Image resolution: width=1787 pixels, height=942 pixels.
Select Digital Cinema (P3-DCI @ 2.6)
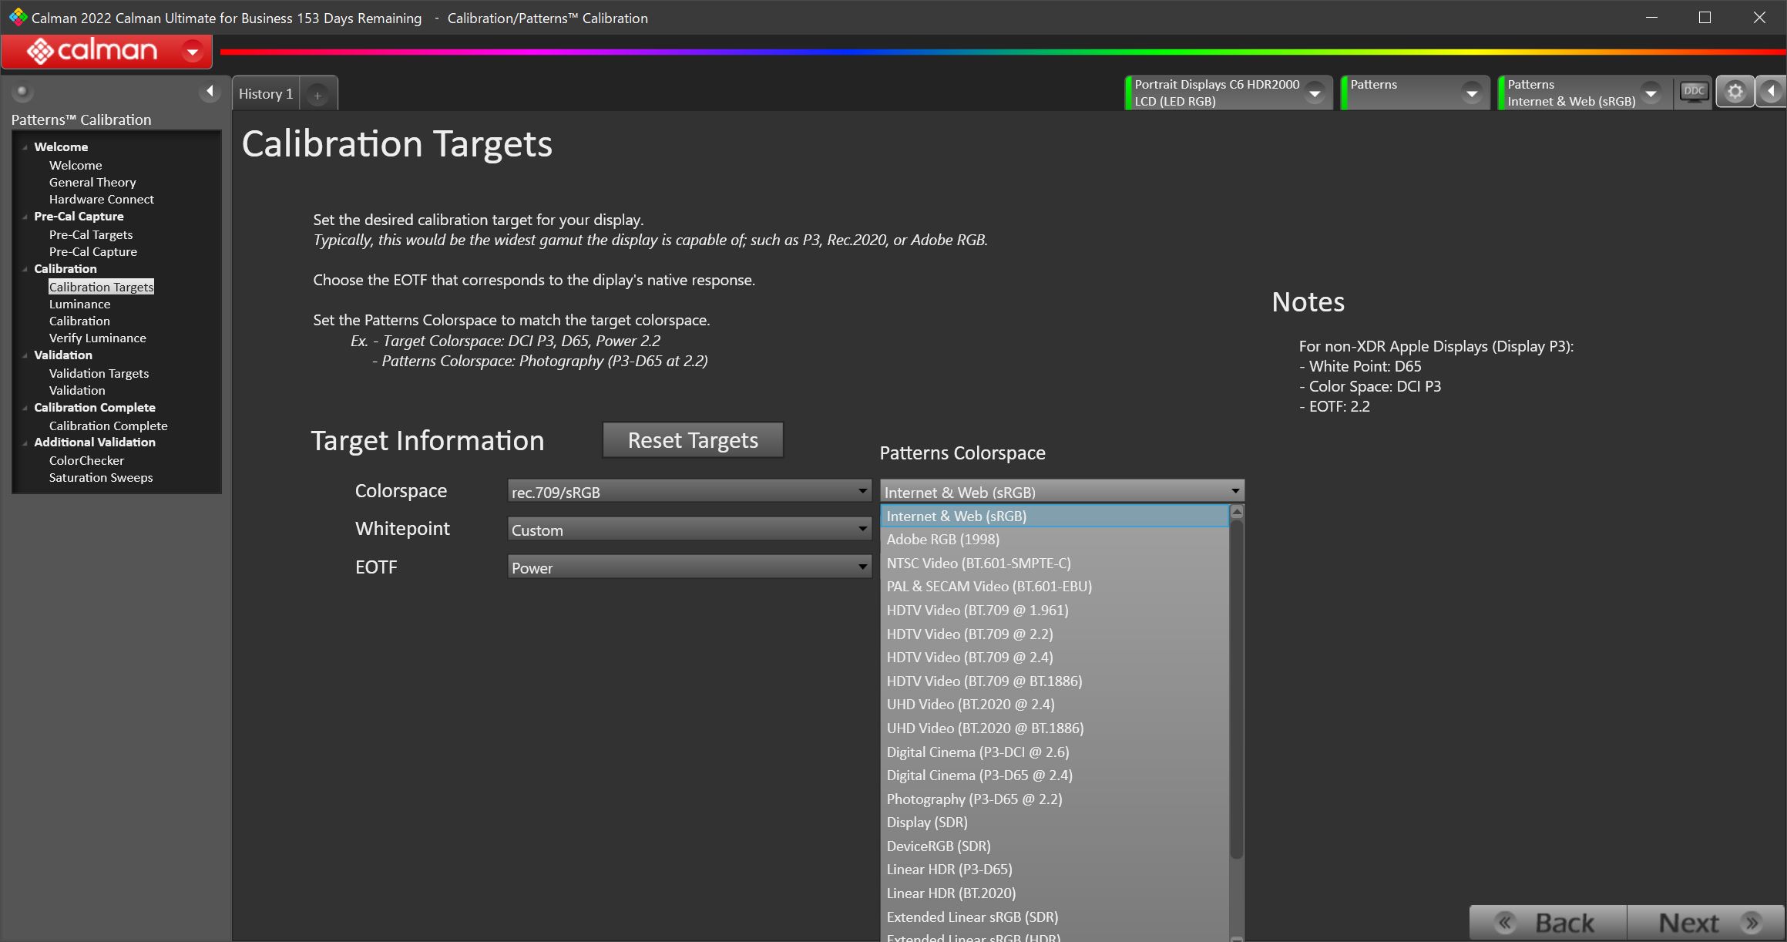pyautogui.click(x=1054, y=752)
